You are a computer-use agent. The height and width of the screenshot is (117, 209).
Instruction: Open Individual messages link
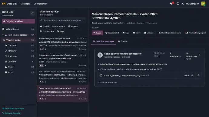pos(13,109)
